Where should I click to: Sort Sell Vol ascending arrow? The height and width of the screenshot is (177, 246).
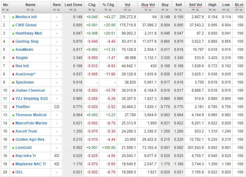click(197, 10)
